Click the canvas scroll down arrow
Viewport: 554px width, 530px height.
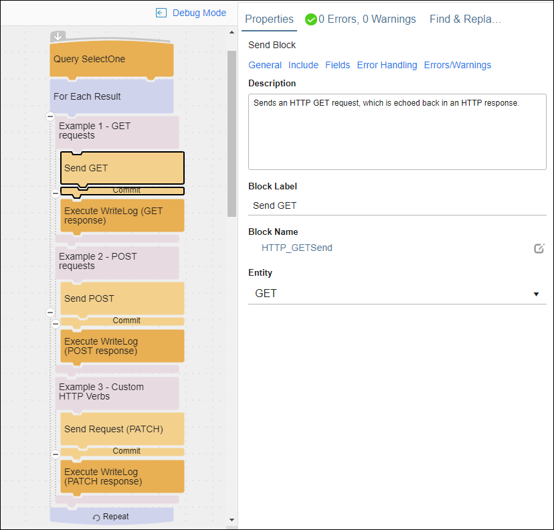click(x=232, y=520)
